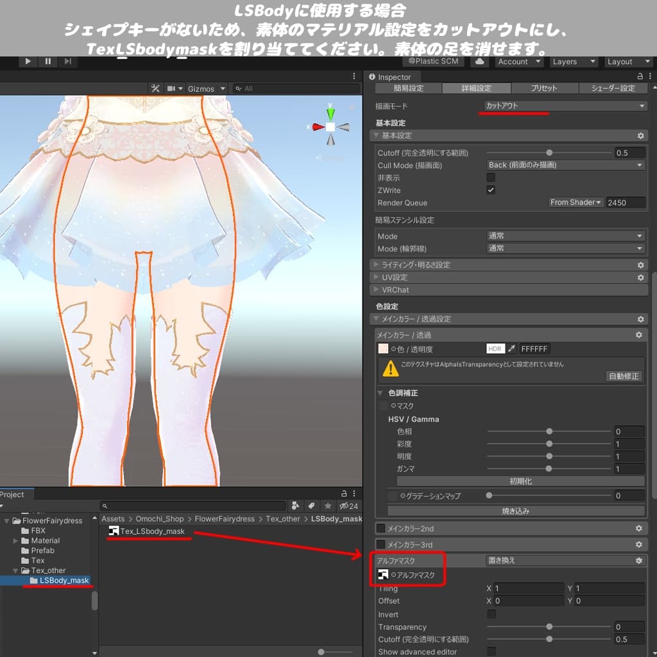Screen dimensions: 657x657
Task: Click the Step Frame icon
Action: click(67, 62)
